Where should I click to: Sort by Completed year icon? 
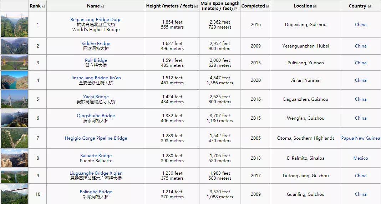click(x=268, y=6)
